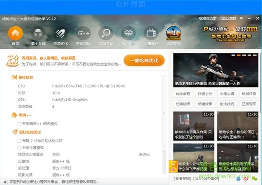Check the 开启全屏模式 option
Screen dimensions: 262x185
coord(19,147)
